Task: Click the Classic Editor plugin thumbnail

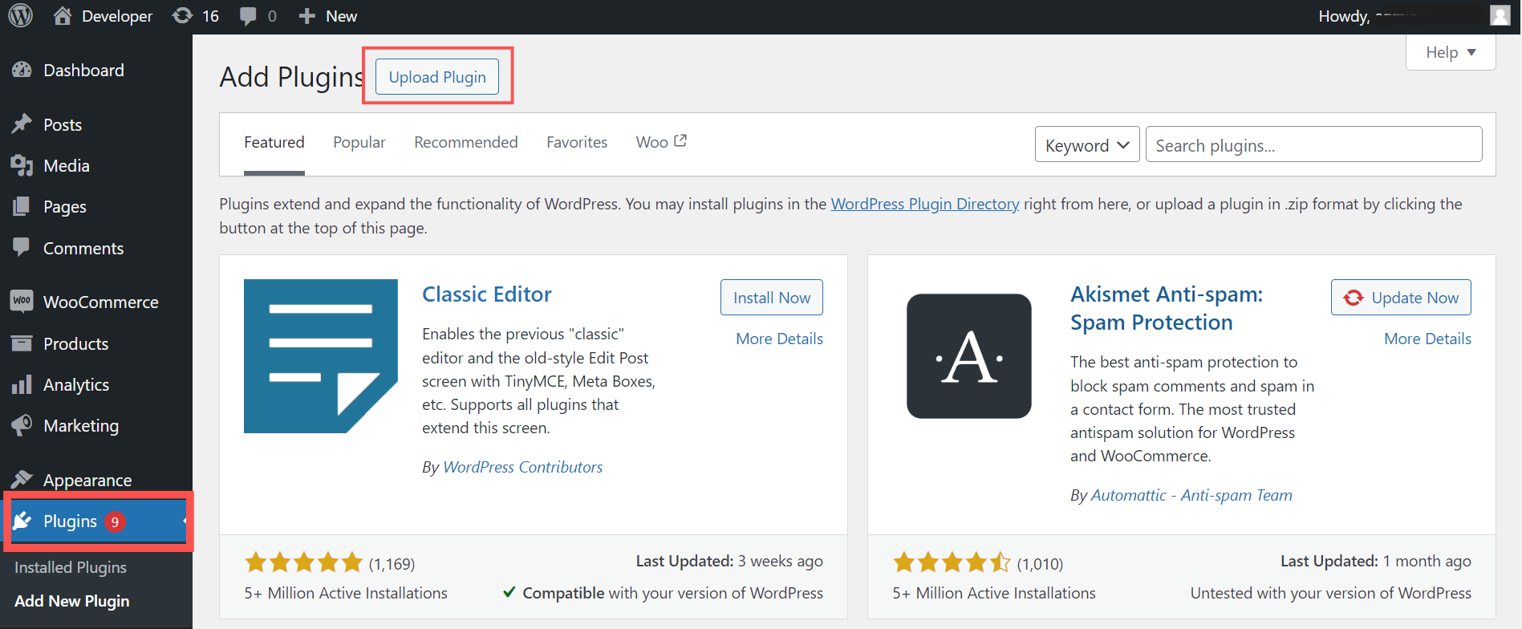Action: pyautogui.click(x=321, y=356)
